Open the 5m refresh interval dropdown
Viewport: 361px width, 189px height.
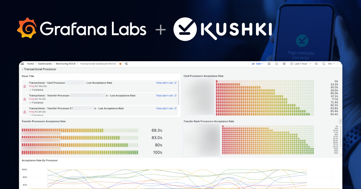(x=331, y=64)
